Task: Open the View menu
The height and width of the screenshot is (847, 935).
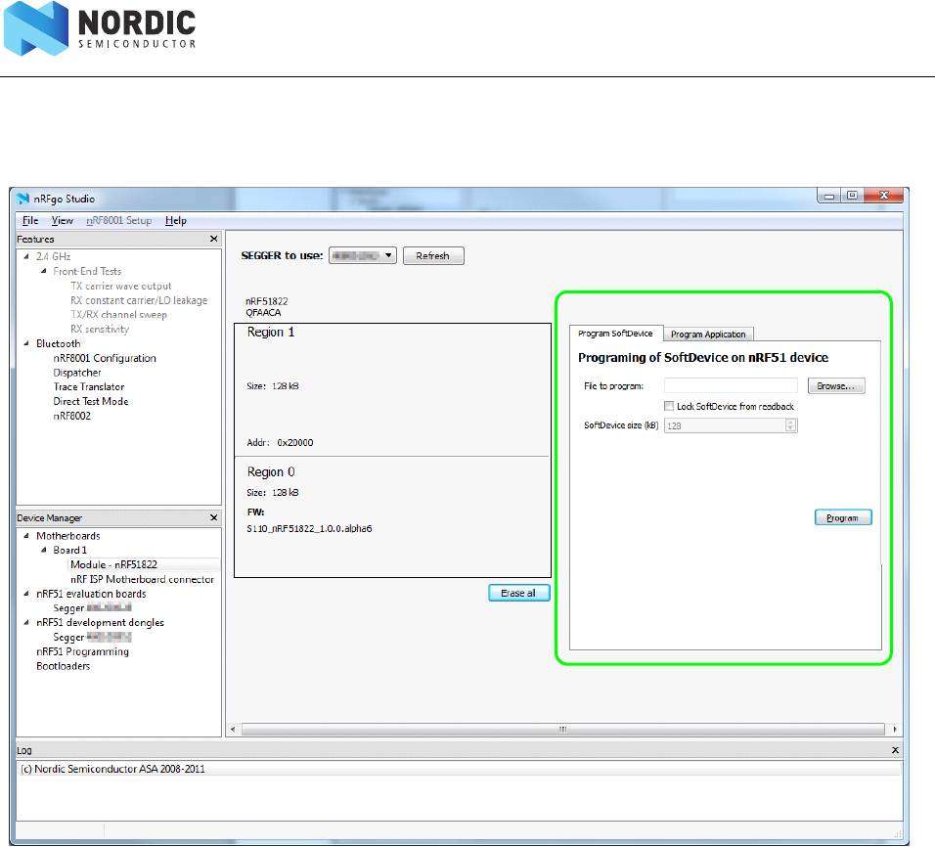Action: [x=62, y=221]
